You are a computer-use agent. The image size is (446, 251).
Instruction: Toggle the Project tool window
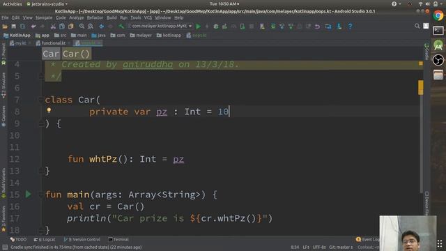[x=3, y=54]
